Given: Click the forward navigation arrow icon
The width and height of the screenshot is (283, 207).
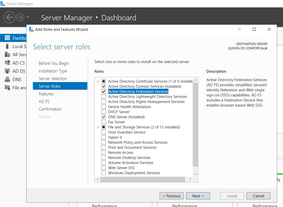Looking at the screenshot, I should 20,17.
